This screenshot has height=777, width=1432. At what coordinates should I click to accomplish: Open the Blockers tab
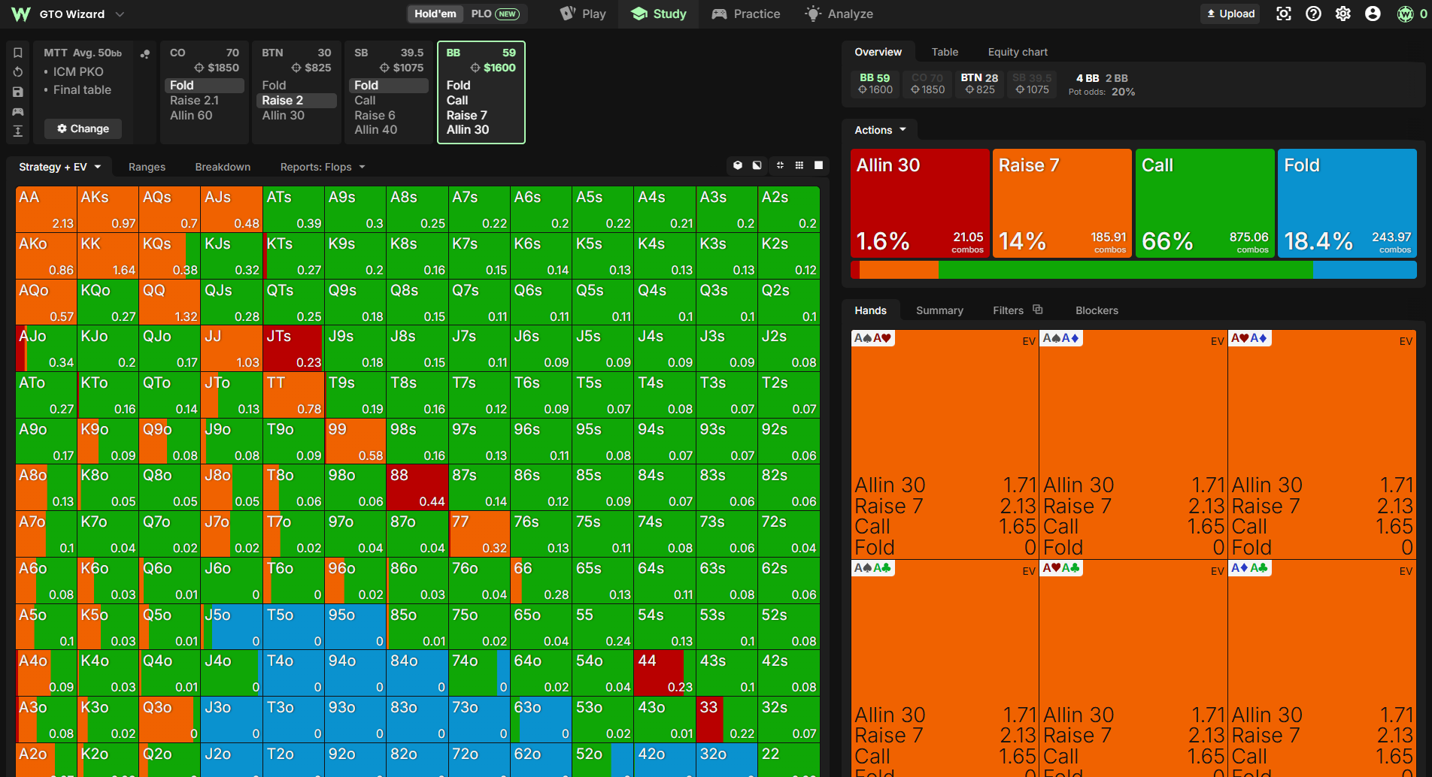[x=1097, y=310]
